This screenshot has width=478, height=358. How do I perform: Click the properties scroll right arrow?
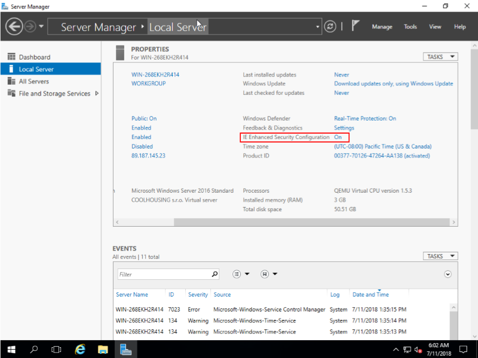[x=454, y=222]
